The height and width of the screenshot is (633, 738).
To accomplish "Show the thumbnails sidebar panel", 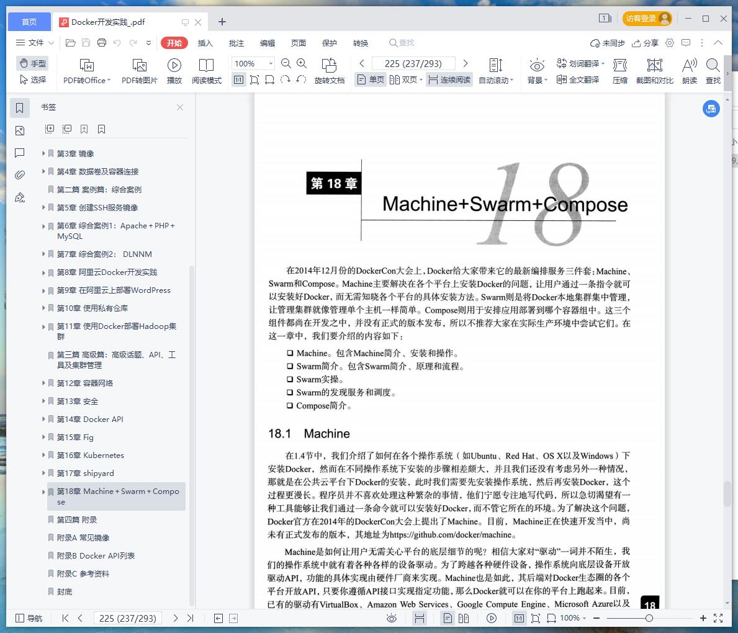I will (20, 130).
